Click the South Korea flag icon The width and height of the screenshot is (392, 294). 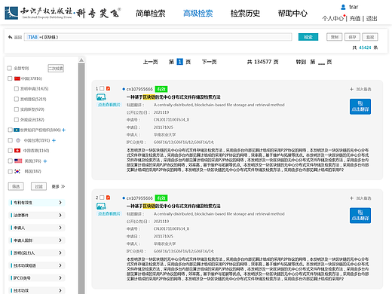(x=17, y=171)
